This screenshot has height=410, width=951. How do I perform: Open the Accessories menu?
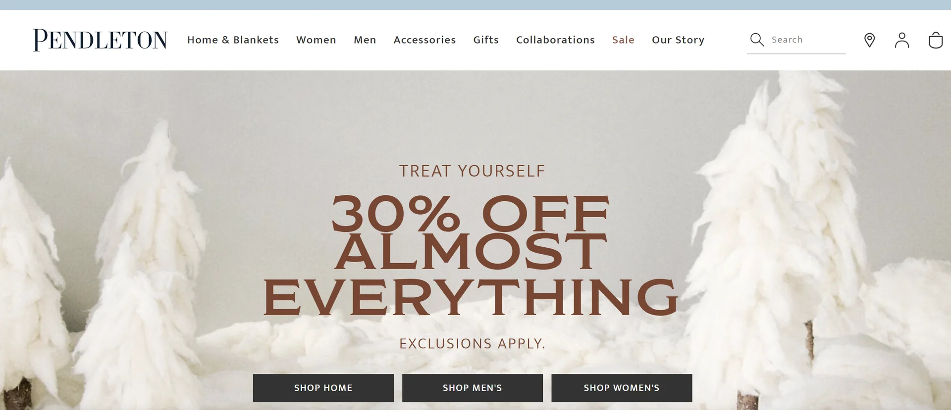coord(424,40)
